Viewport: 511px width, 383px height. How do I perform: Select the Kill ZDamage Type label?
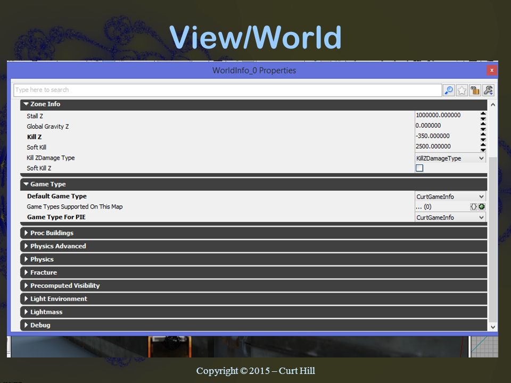pyautogui.click(x=51, y=157)
